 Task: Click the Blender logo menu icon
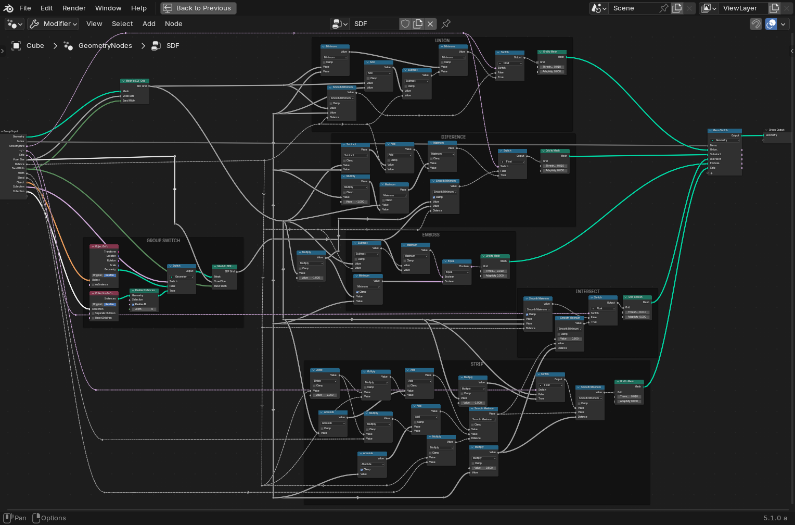coord(8,8)
